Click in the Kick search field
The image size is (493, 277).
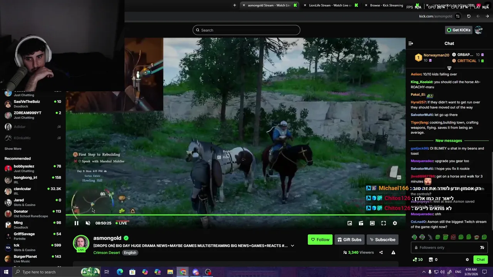246,30
